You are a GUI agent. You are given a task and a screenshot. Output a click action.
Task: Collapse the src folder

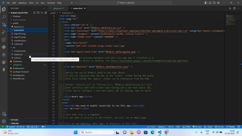pyautogui.click(x=28, y=48)
